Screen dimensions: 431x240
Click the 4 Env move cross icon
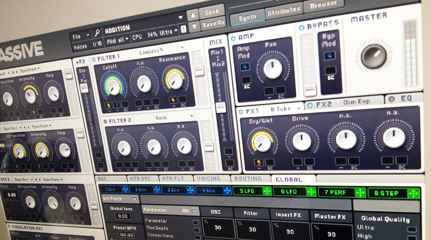(227, 191)
